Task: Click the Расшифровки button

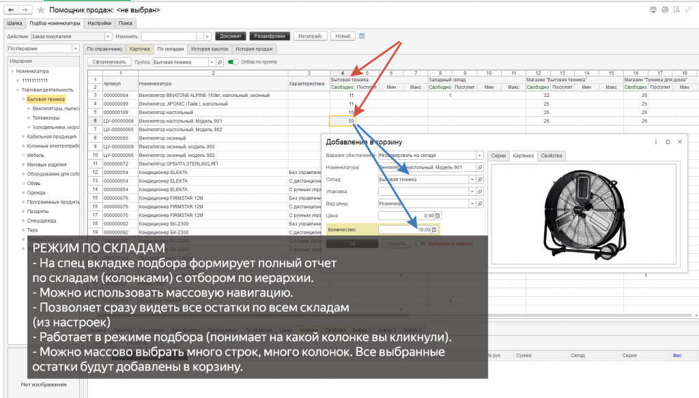Action: [270, 36]
